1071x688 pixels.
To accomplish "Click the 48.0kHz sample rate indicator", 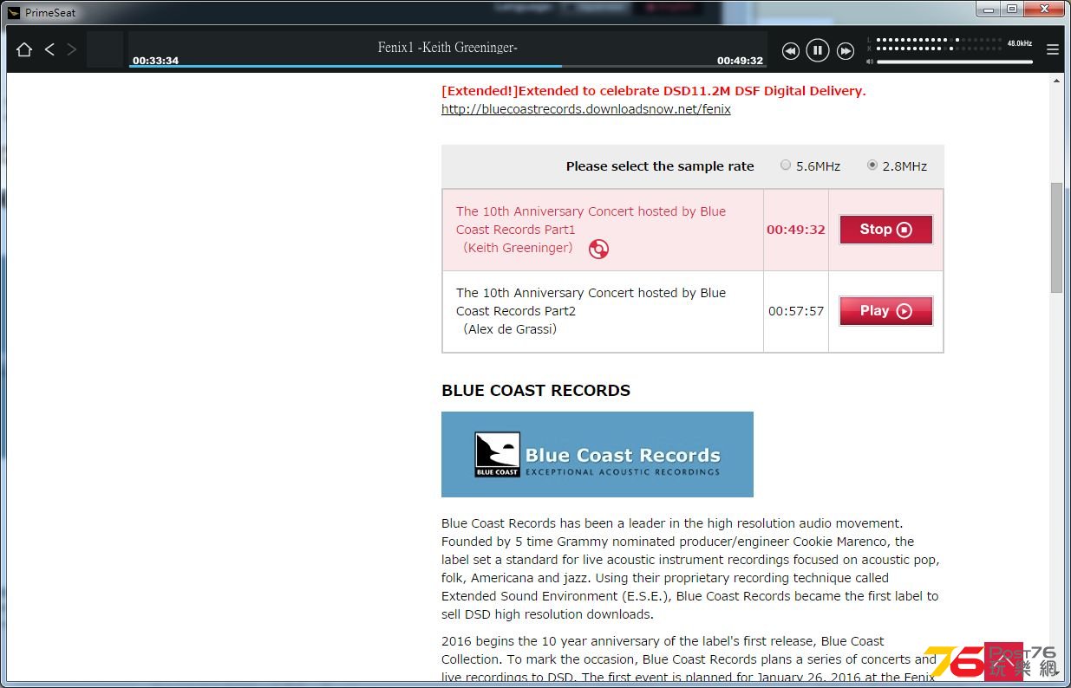I will click(1020, 42).
